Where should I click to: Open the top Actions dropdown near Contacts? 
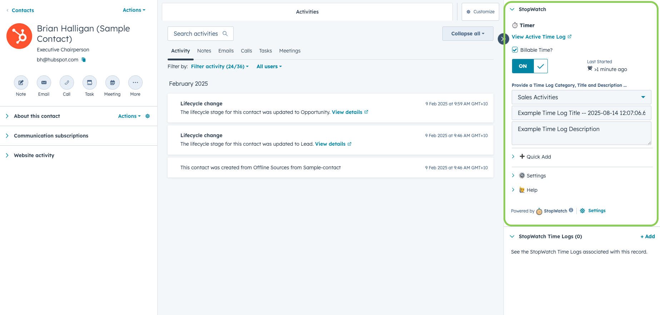(x=134, y=10)
